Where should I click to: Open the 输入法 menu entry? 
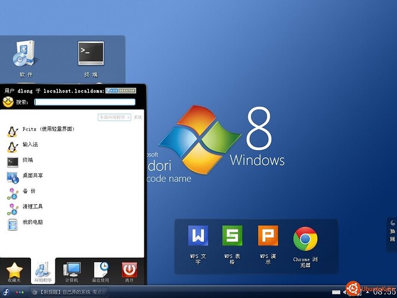pyautogui.click(x=72, y=147)
